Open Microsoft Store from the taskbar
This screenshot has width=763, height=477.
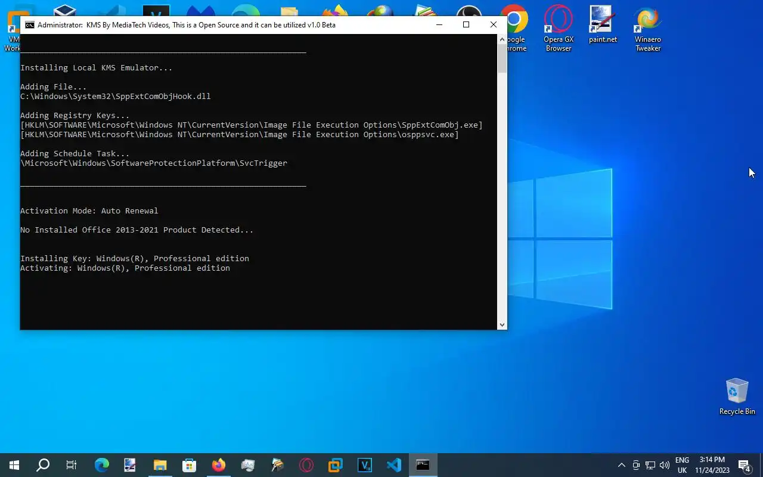tap(190, 465)
